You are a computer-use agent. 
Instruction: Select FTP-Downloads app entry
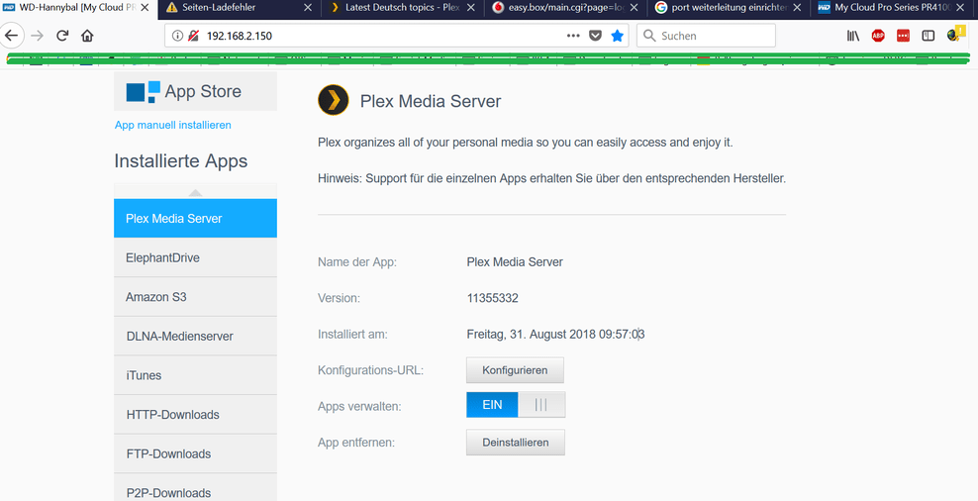click(195, 454)
